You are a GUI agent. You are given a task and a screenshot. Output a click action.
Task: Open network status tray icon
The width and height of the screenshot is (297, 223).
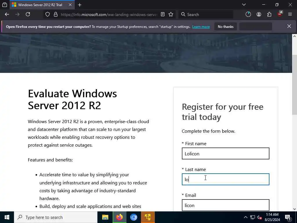[253, 217]
